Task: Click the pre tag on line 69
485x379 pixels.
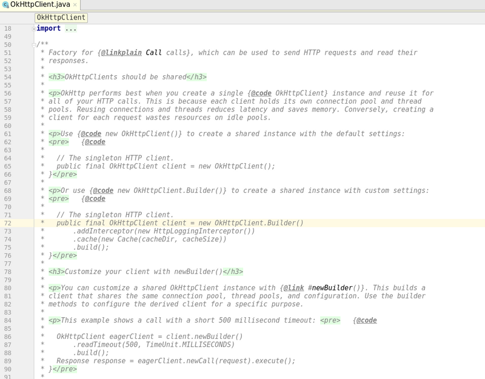Action: 59,199
